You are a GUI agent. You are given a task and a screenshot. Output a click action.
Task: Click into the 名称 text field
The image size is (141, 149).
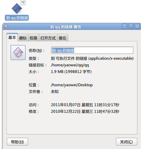click(x=92, y=50)
